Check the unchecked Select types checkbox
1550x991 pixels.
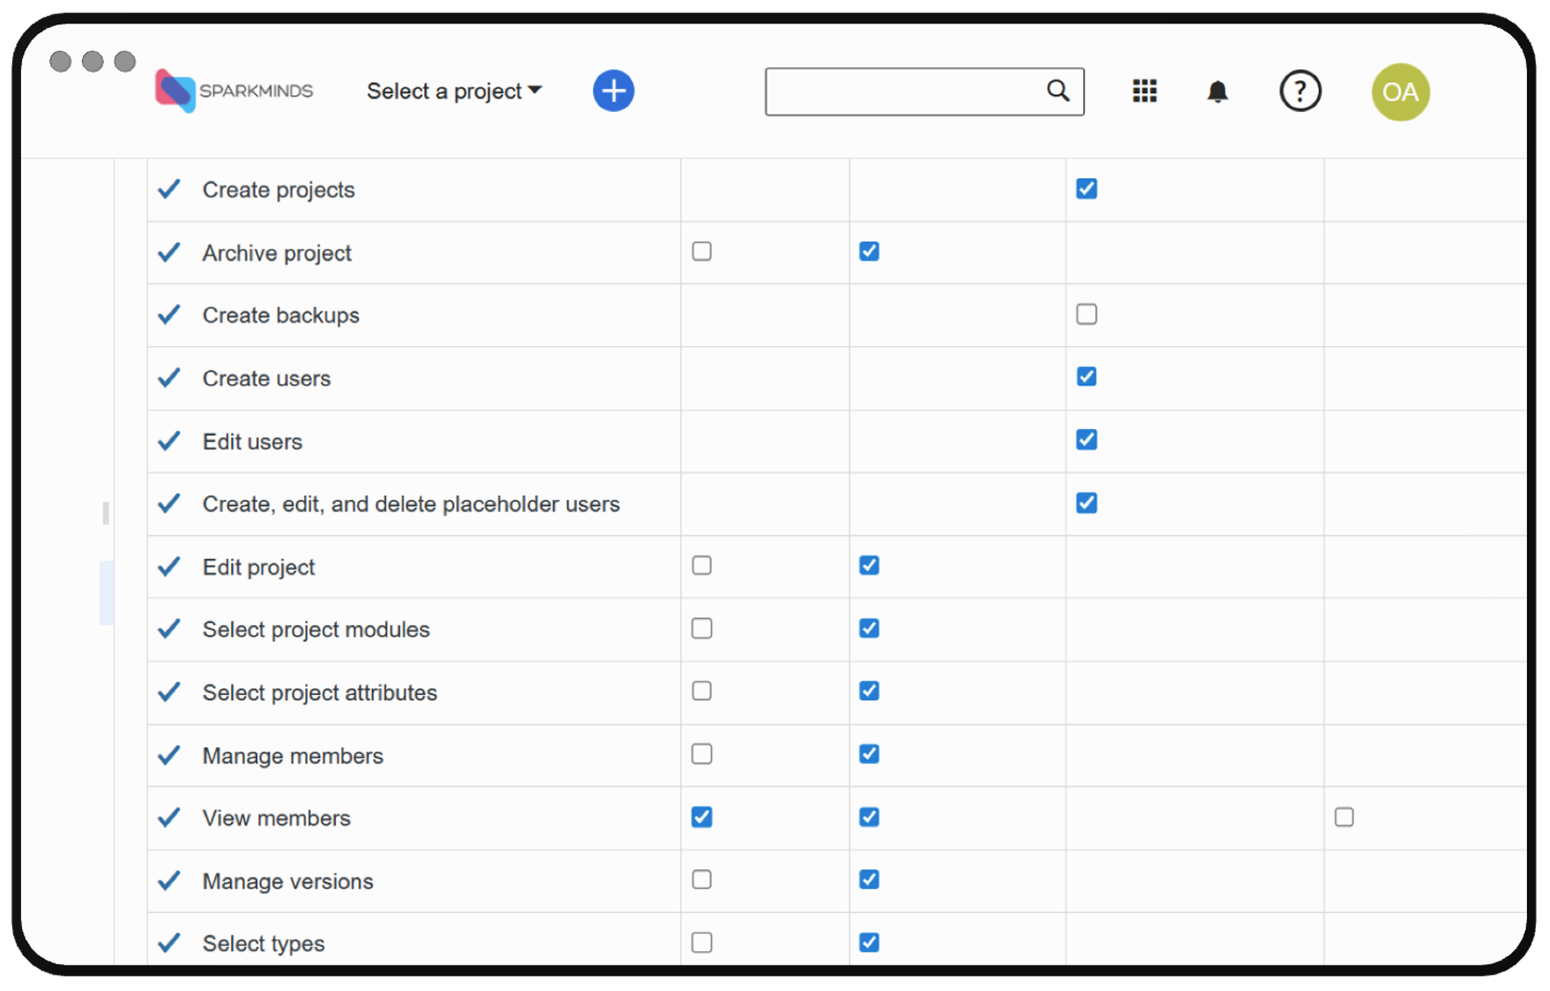[x=701, y=943]
